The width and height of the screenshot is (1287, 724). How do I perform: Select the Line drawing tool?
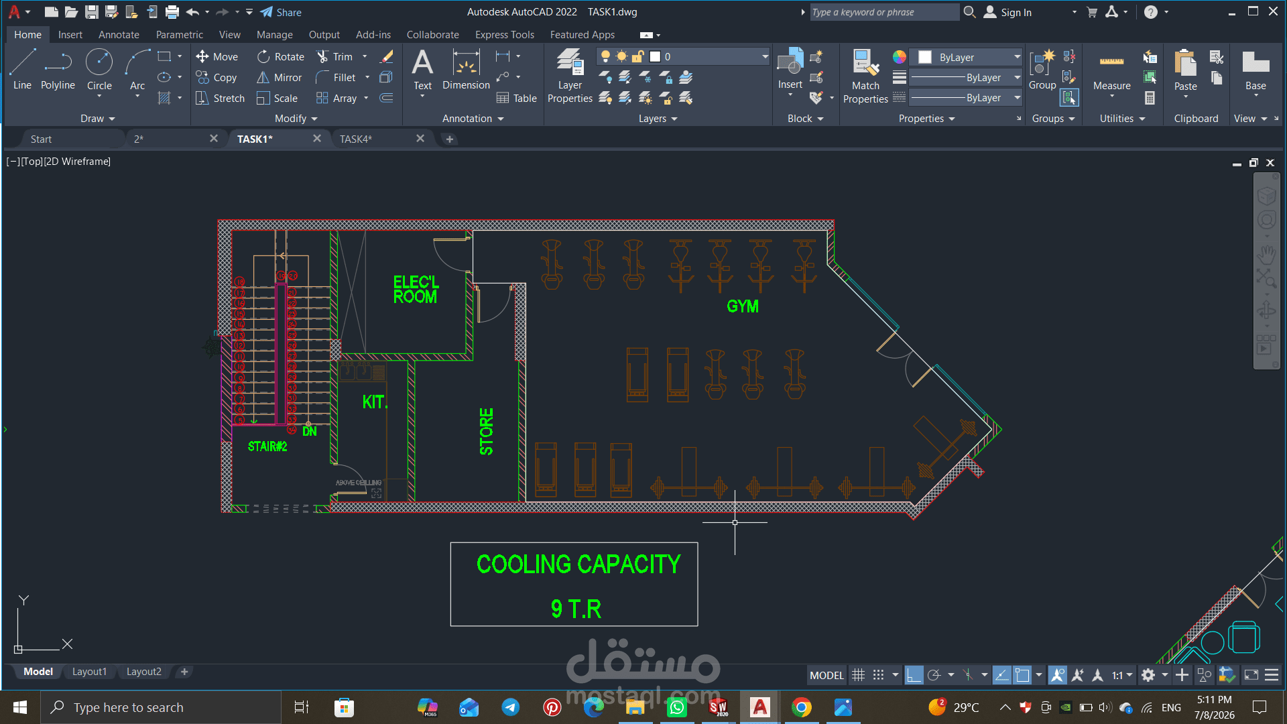tap(22, 69)
